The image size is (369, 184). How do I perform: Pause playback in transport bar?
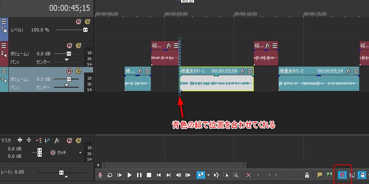(139, 175)
